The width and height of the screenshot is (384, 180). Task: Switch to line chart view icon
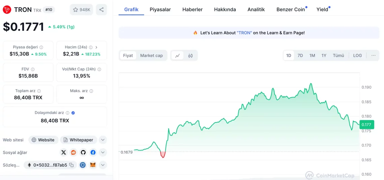click(x=178, y=56)
